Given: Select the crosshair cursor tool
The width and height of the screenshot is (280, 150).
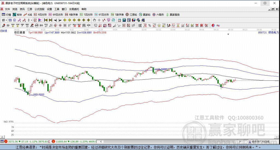Looking at the screenshot, I should point(99,20).
